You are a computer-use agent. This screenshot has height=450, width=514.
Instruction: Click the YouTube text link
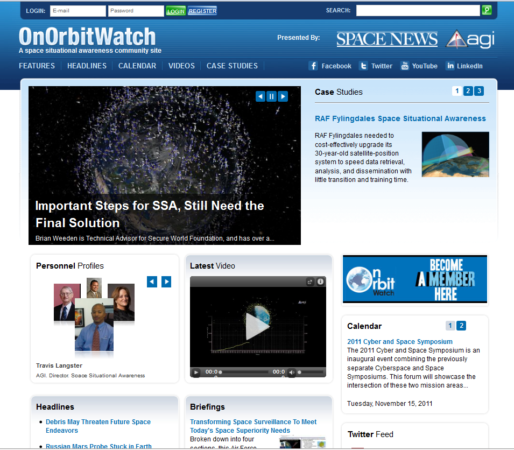425,66
